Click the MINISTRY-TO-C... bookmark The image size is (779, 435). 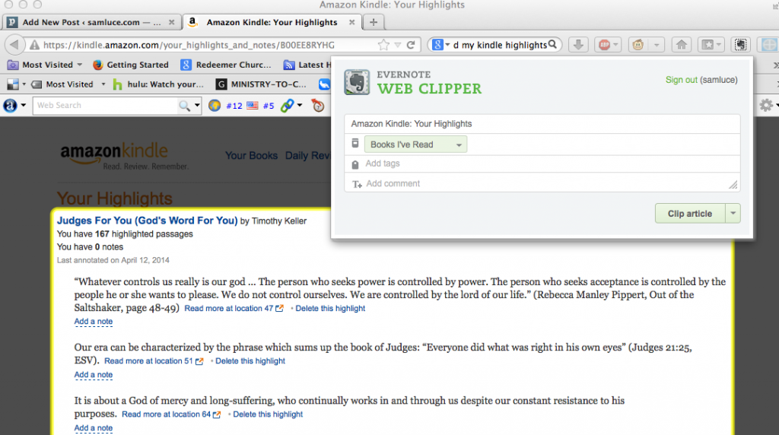[262, 84]
